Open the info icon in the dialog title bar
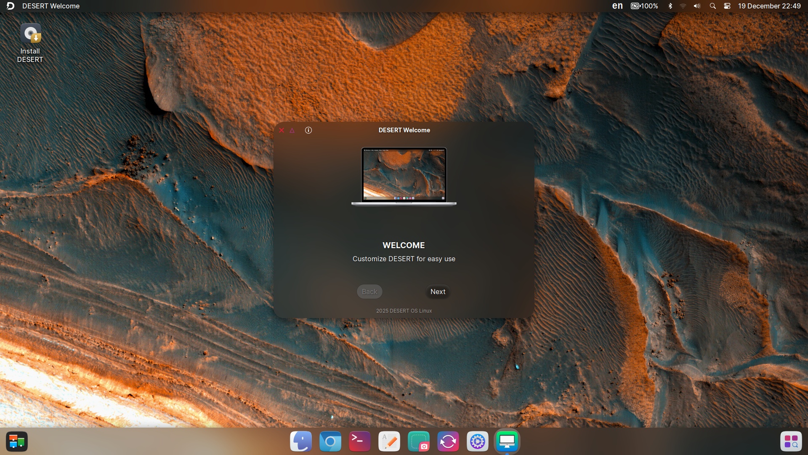The image size is (808, 455). pyautogui.click(x=308, y=130)
